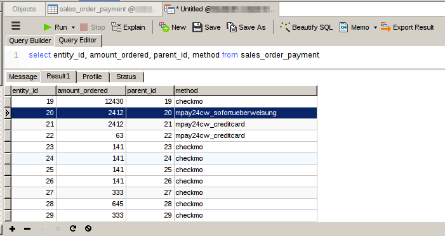
Task: Click entity_id cell 29
Action: click(x=34, y=215)
